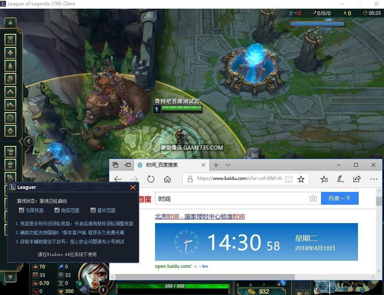Select the armor with speech bubble icon
This screenshot has height=295, width=384.
[x=10, y=152]
